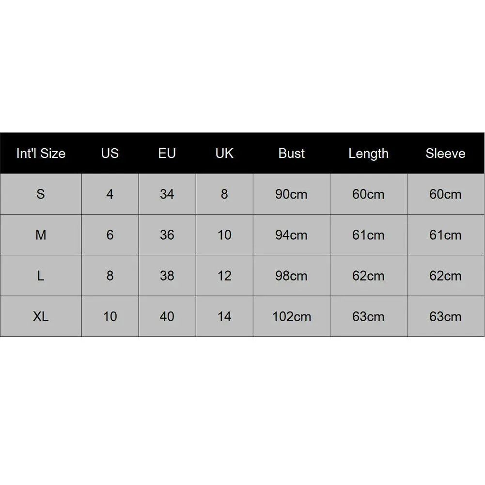Screen dimensions: 485x485
Task: Click the Bust column header
Action: 292,154
